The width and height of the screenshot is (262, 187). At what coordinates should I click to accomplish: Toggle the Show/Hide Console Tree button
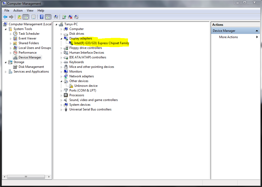pos(25,17)
